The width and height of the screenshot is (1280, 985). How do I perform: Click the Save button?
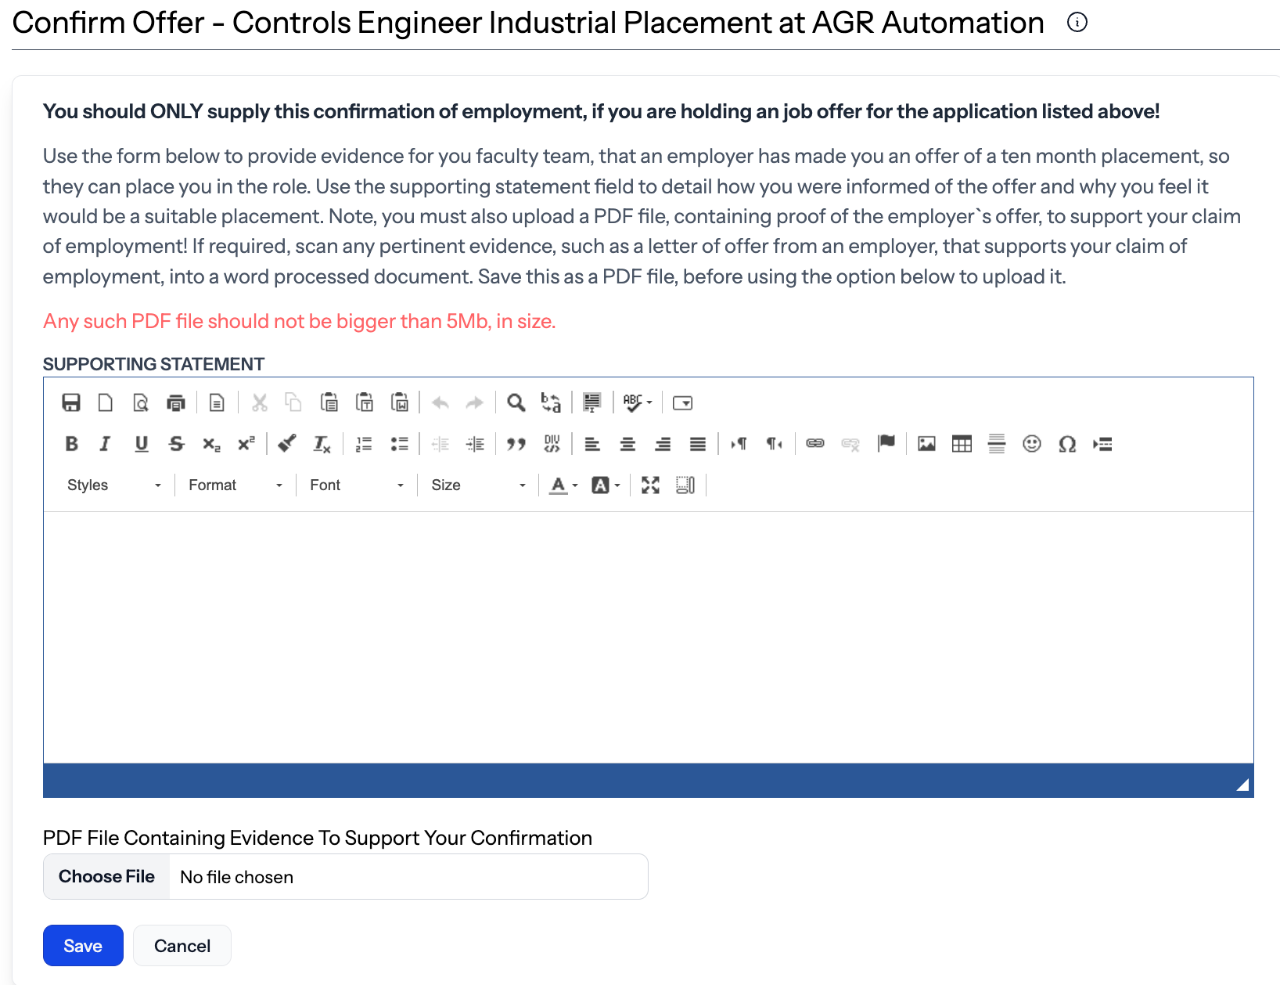click(83, 946)
